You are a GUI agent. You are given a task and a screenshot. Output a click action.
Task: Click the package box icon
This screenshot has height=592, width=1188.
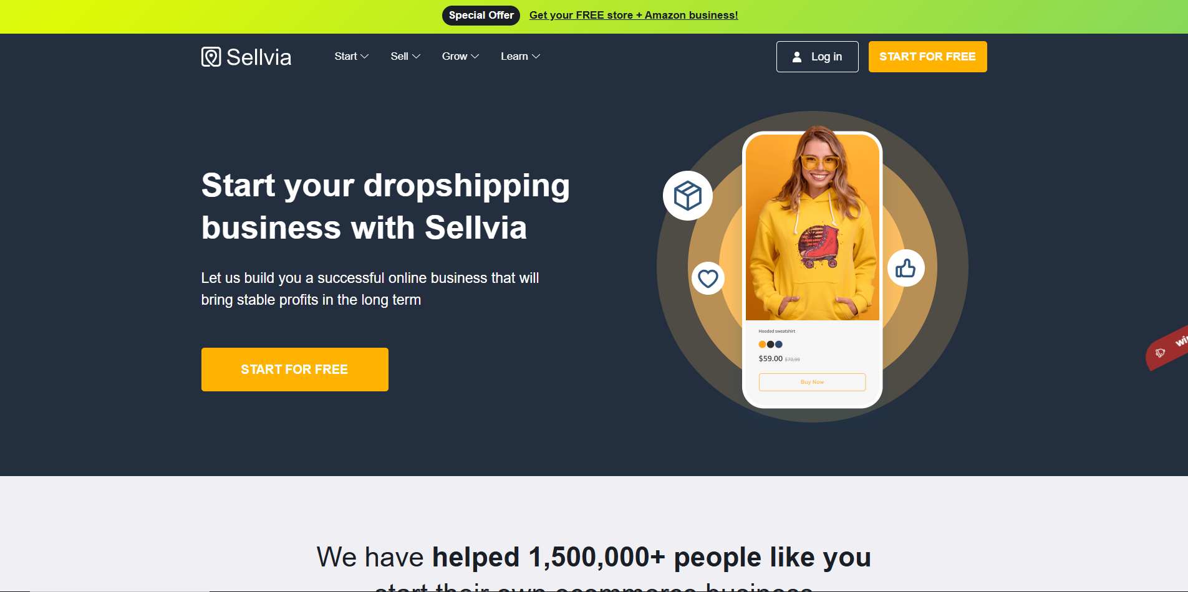(x=688, y=196)
